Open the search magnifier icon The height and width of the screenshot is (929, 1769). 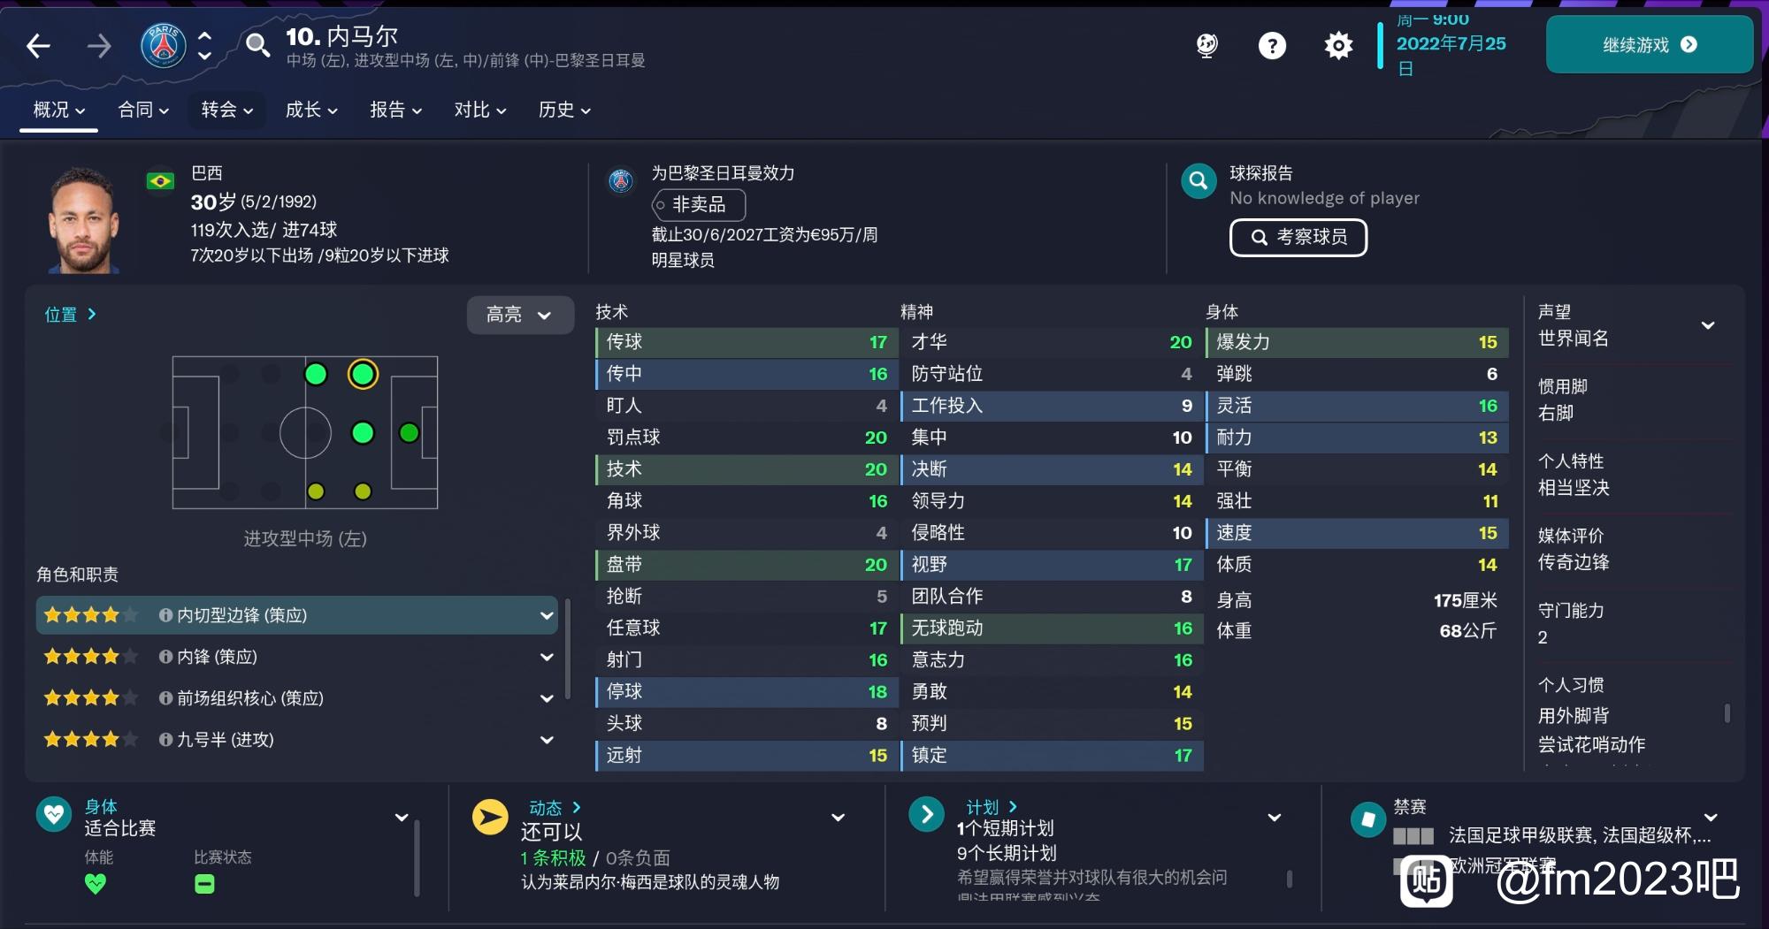[257, 45]
